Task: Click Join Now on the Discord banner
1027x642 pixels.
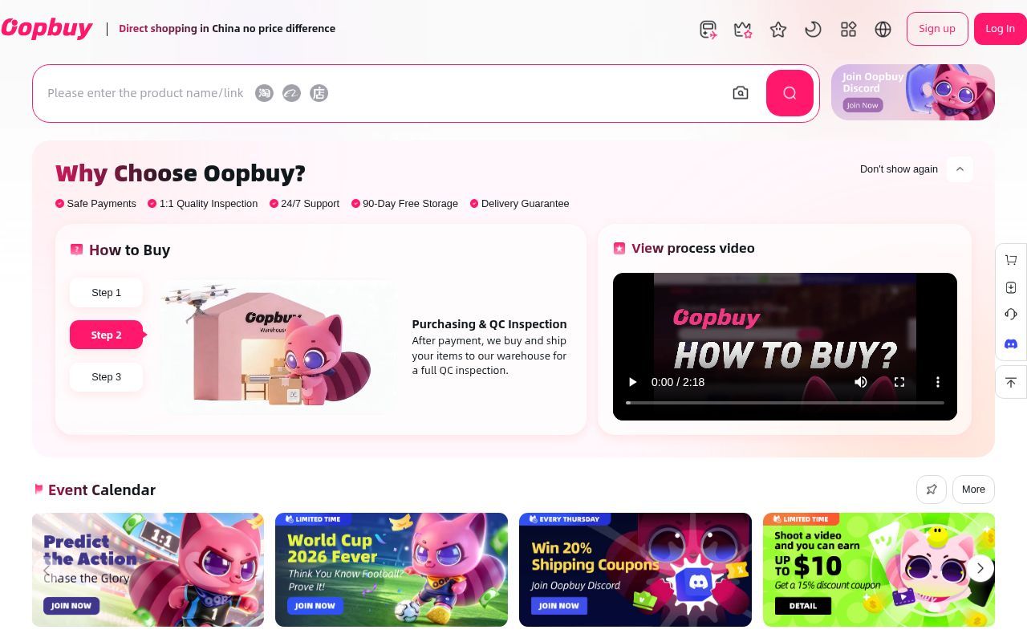Action: pyautogui.click(x=863, y=105)
